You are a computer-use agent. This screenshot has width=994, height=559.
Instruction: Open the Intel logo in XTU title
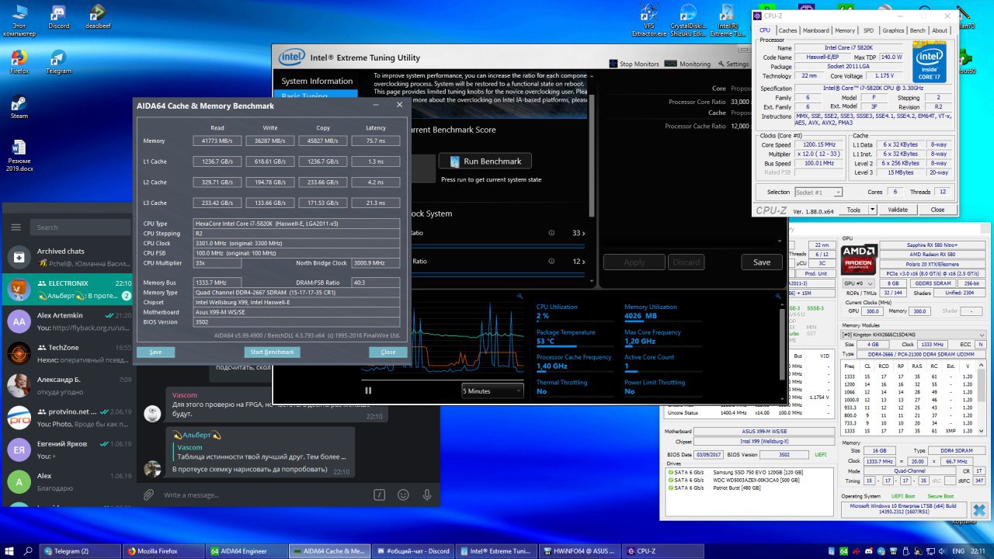(290, 57)
